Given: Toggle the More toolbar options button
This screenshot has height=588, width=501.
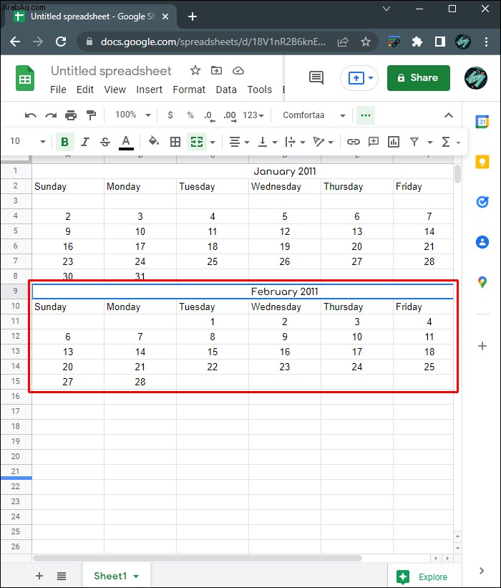Looking at the screenshot, I should click(365, 115).
